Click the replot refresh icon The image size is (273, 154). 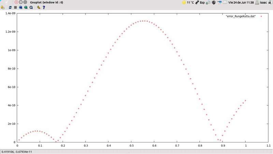tap(10, 7)
